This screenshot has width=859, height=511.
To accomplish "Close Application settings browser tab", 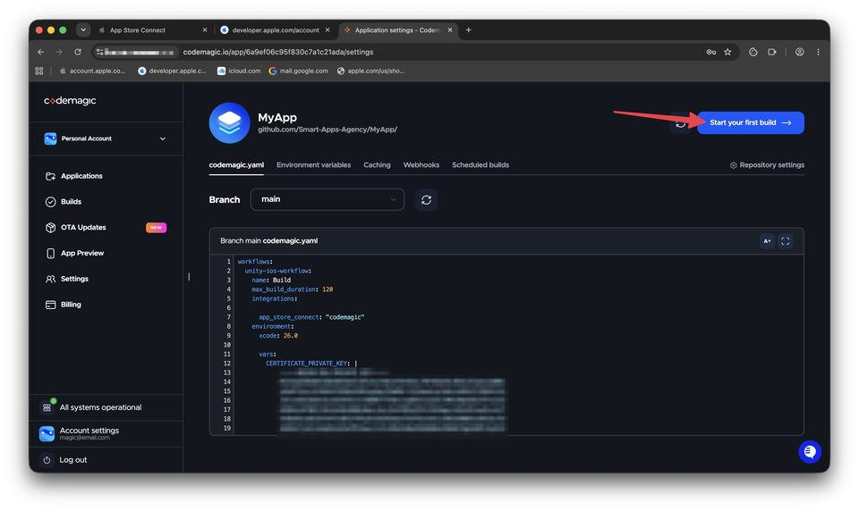I will 450,30.
